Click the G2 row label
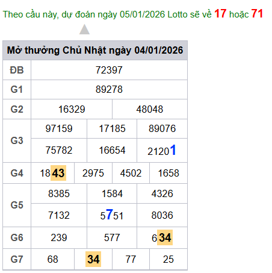This screenshot has height=273, width=272. point(17,109)
